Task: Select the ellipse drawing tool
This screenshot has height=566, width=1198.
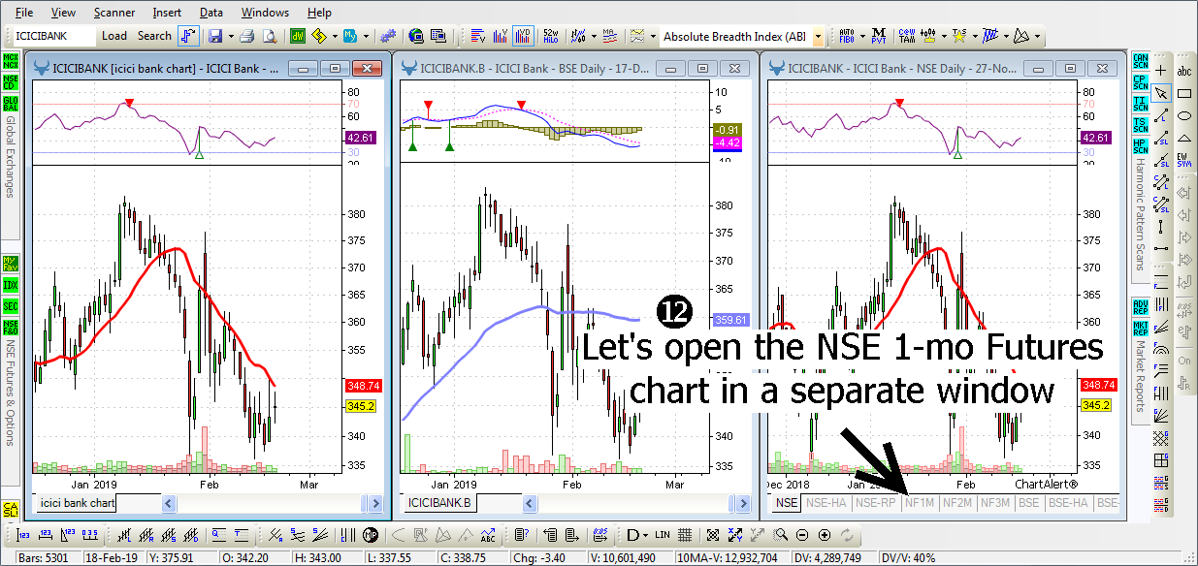Action: point(1183,115)
